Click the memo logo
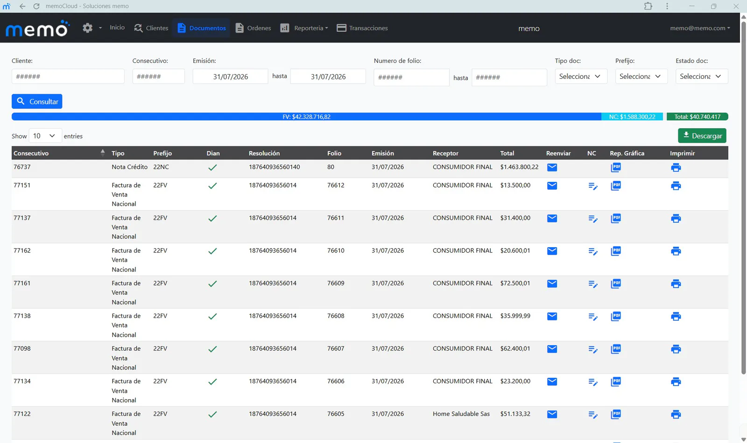The image size is (747, 443). [37, 29]
